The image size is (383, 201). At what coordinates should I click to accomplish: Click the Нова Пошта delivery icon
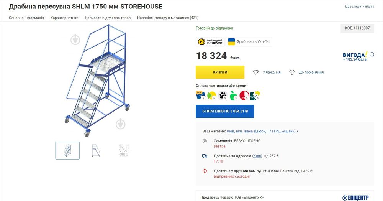point(205,171)
